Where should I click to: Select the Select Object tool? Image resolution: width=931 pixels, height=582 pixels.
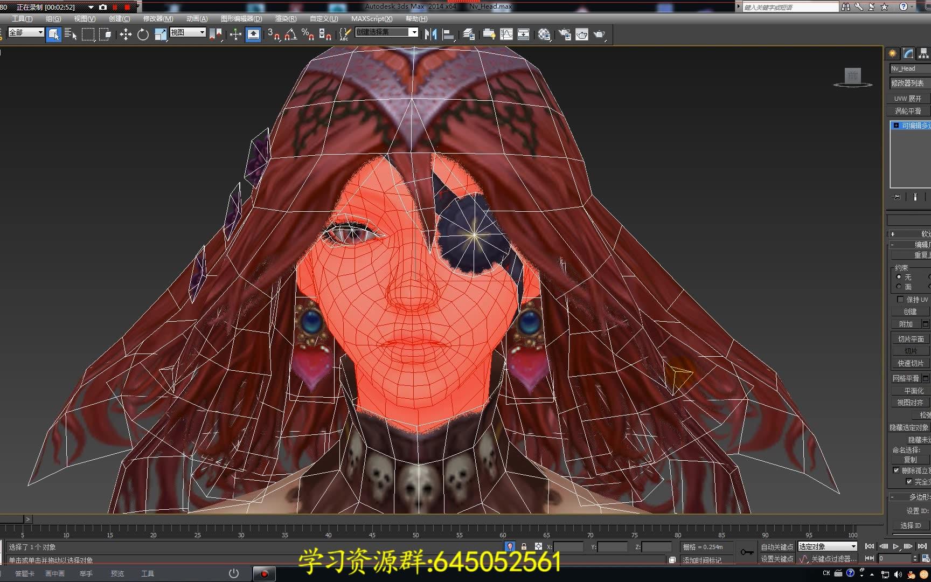click(54, 34)
